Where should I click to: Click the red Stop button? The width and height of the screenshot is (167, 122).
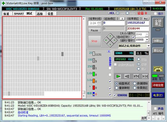[94, 41]
